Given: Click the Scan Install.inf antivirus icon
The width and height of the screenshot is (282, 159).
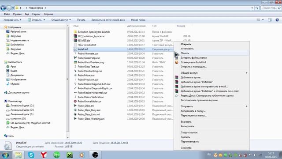Looking at the screenshot, I should coord(177,62).
